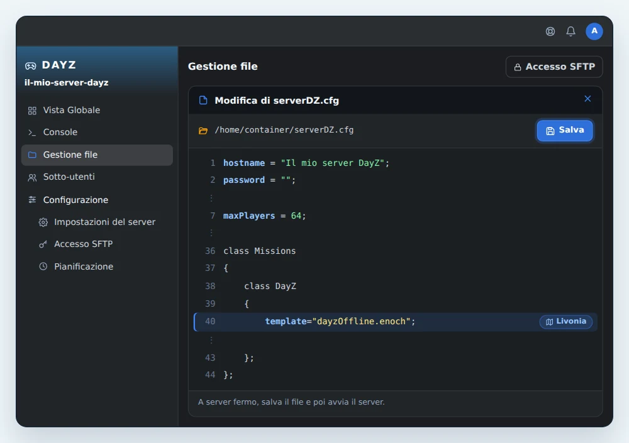The image size is (629, 443).
Task: Click the password line in editor
Action: (395, 180)
